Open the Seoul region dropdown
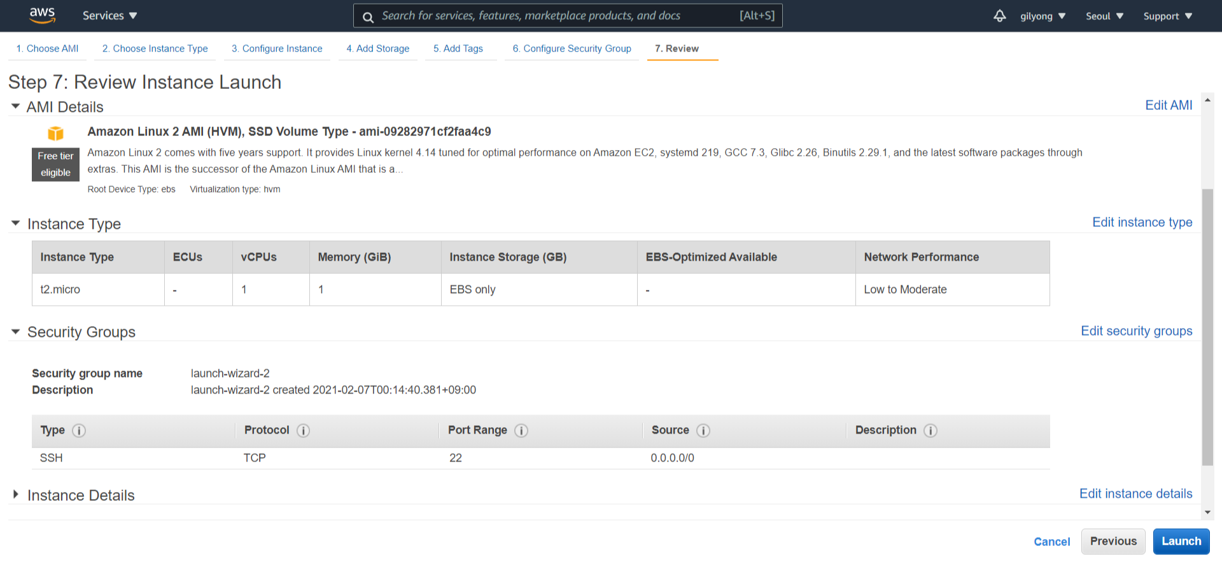This screenshot has height=567, width=1222. coord(1104,16)
